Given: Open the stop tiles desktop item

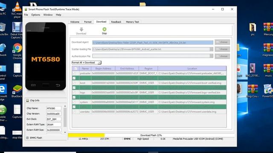Looking at the screenshot, I should tap(17, 133).
